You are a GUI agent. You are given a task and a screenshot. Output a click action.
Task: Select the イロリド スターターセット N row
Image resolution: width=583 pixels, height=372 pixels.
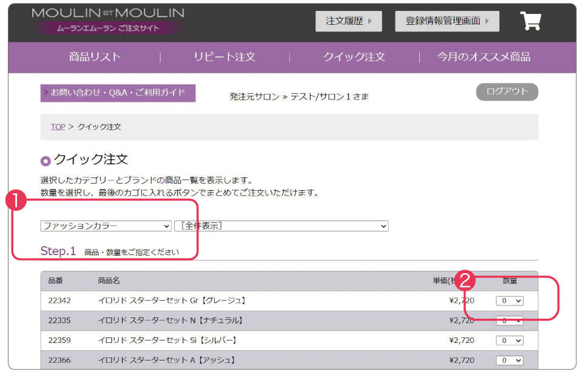170,321
